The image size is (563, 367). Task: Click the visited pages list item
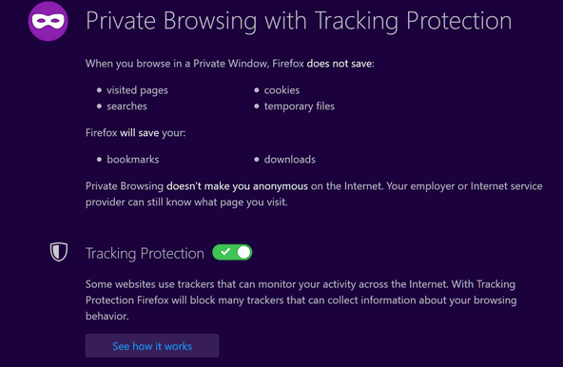[x=137, y=90]
